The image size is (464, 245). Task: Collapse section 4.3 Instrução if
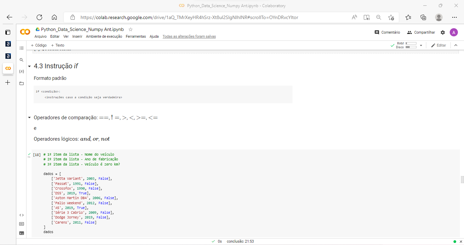click(30, 66)
